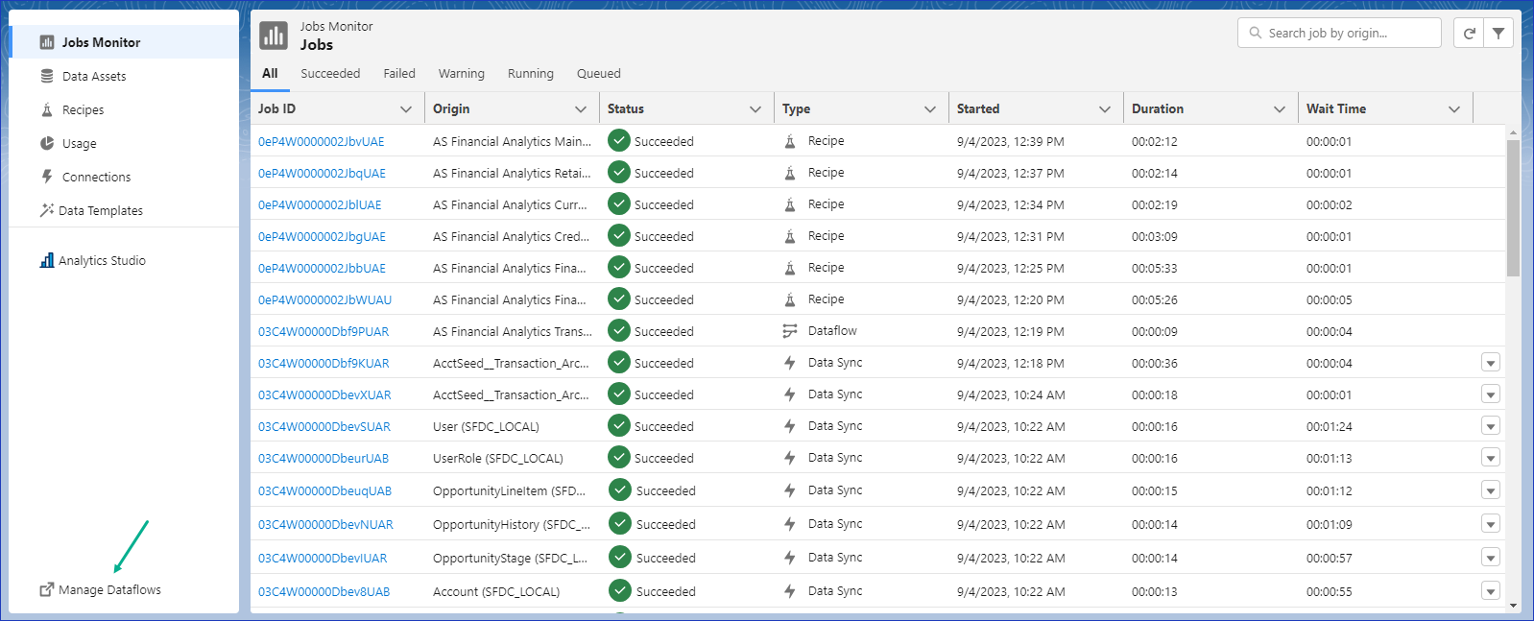Click into the Search job by origin field
The image size is (1534, 621).
pos(1349,34)
